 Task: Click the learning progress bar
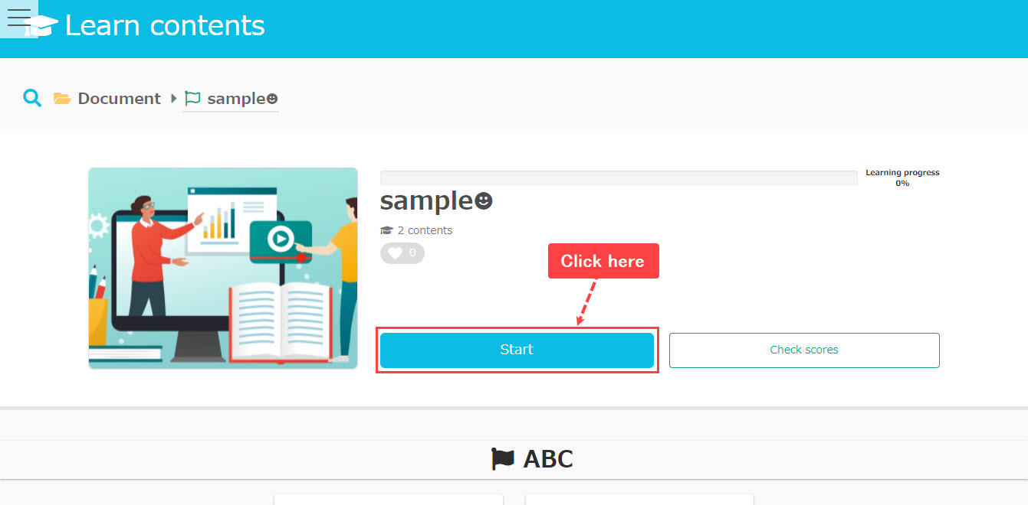[x=618, y=178]
